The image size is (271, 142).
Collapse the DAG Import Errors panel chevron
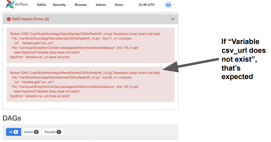(x=172, y=19)
